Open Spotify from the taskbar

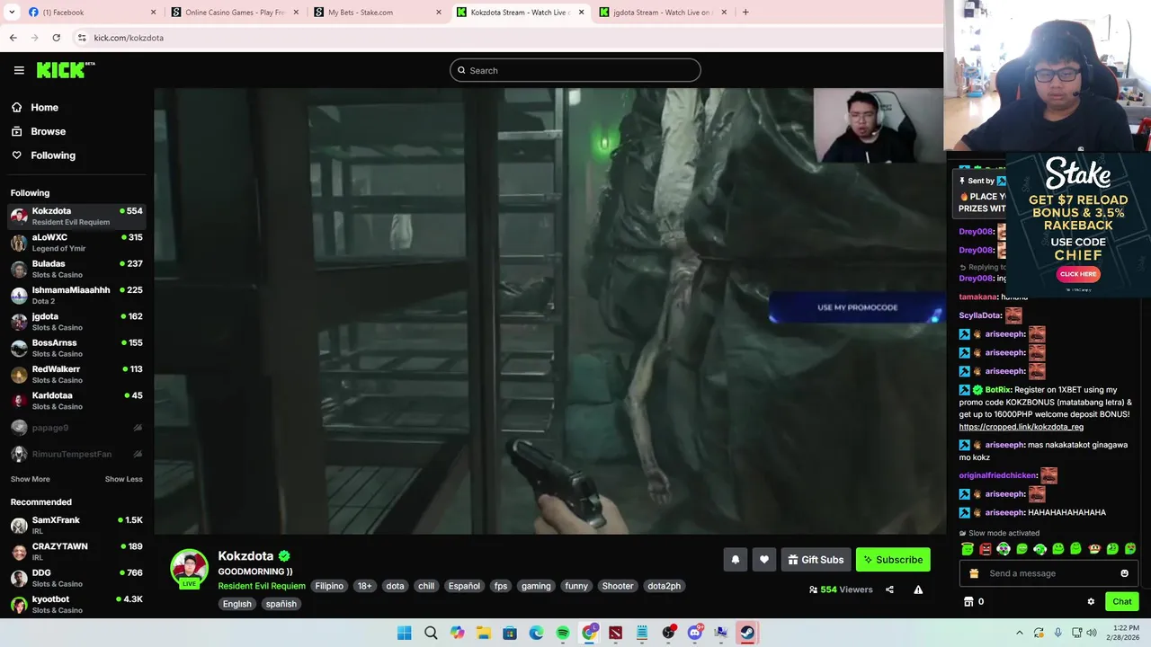[x=563, y=633]
